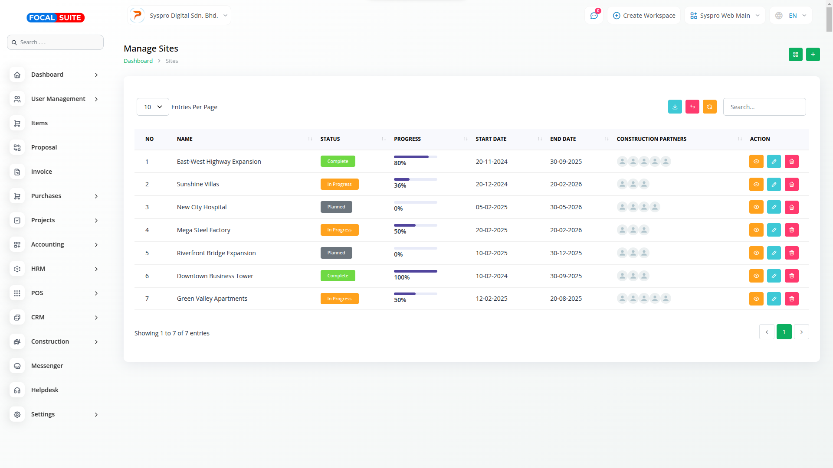Screen dimensions: 833x468
Task: View East-West Highway Expansion details
Action: 756,161
